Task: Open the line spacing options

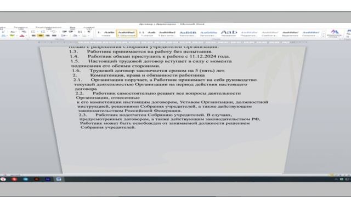Action: coord(64,36)
